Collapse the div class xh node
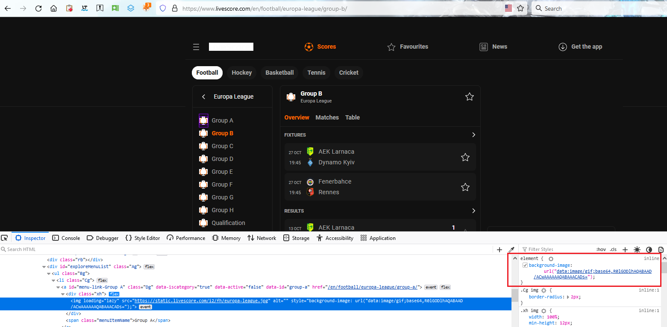Screen dimensions: 667x327 click(63, 294)
